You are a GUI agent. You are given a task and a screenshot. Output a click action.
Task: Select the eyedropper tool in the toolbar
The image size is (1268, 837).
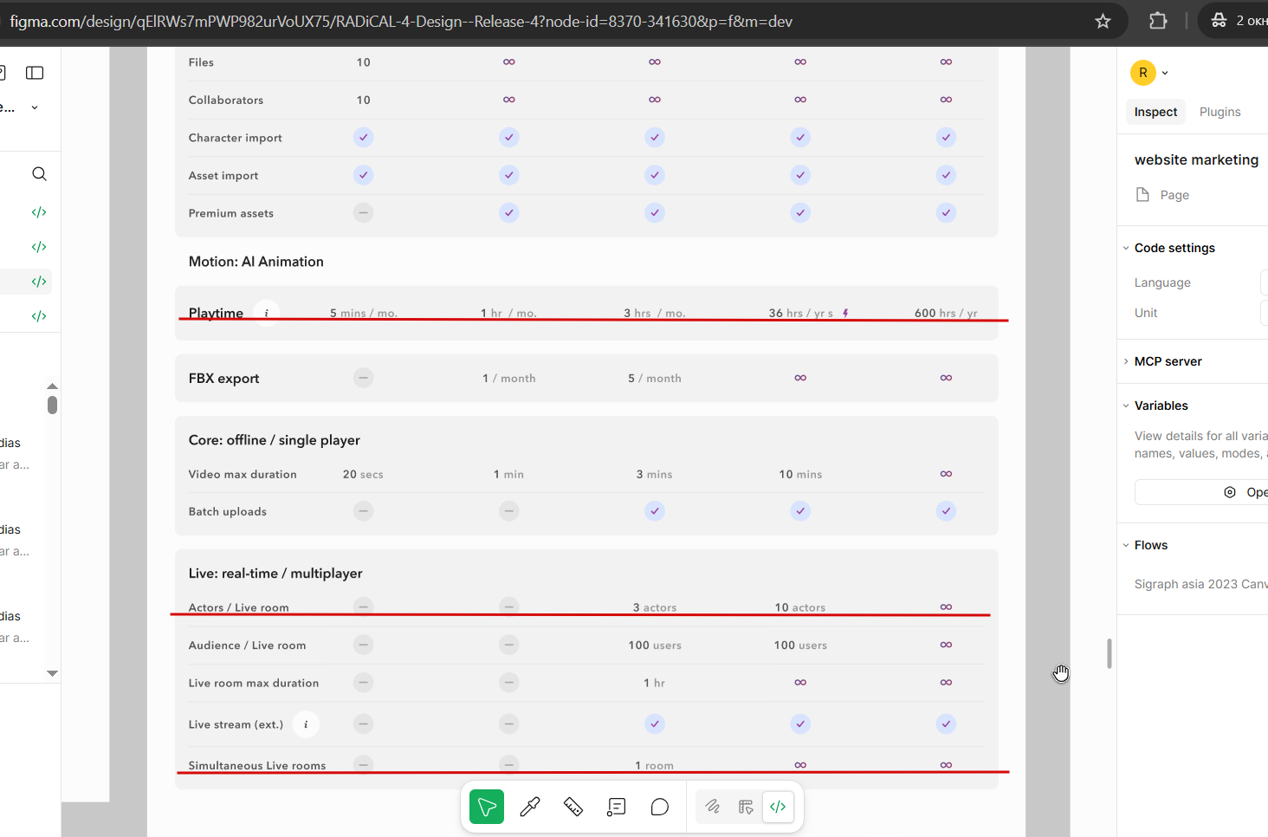coord(530,807)
